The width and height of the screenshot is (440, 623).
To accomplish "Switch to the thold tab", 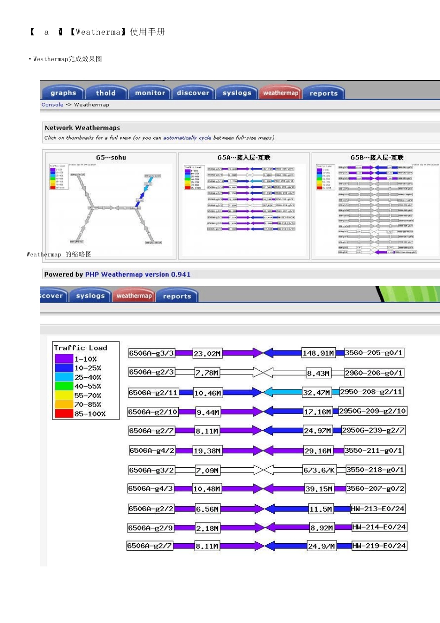I will click(106, 93).
